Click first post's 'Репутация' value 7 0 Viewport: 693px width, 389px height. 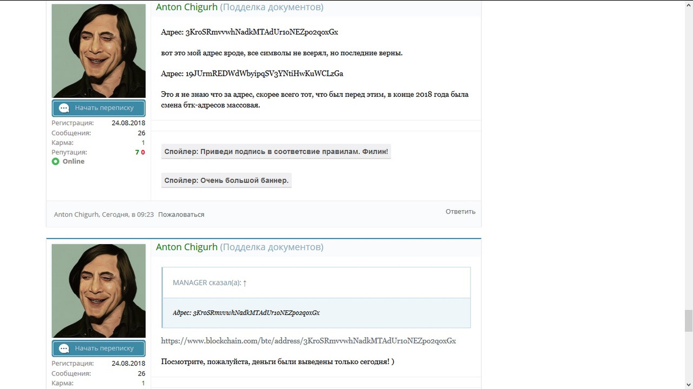(140, 152)
